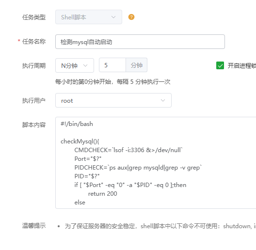Screen dimensions: 256x250
Task: Click the 'return 200' script line
Action: coord(102,194)
